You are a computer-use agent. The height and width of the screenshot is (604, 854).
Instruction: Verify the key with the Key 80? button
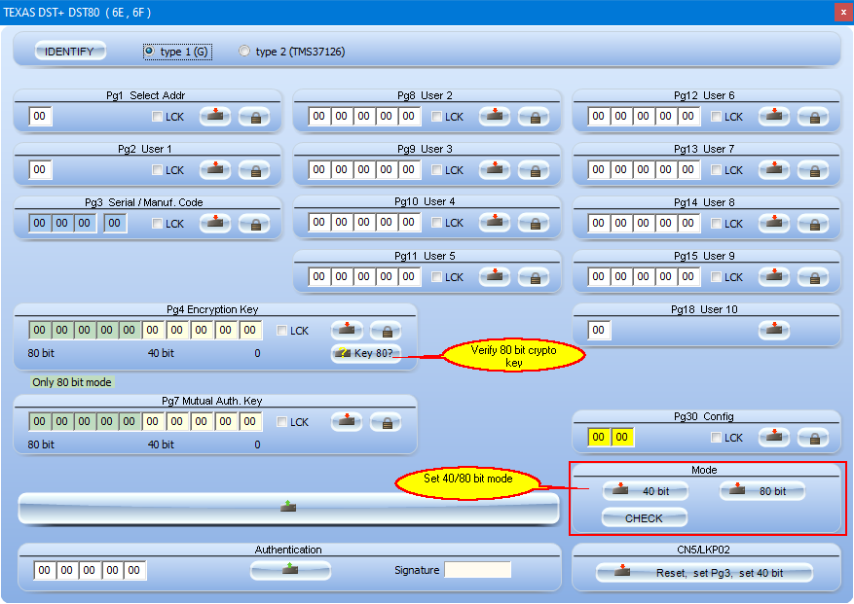[366, 353]
